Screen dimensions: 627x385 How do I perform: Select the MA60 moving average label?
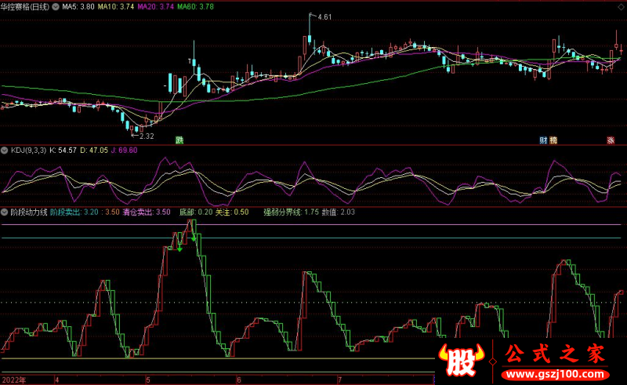pyautogui.click(x=195, y=5)
